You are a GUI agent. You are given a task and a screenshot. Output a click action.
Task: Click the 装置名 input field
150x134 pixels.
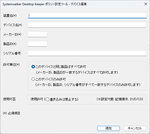click(x=87, y=15)
